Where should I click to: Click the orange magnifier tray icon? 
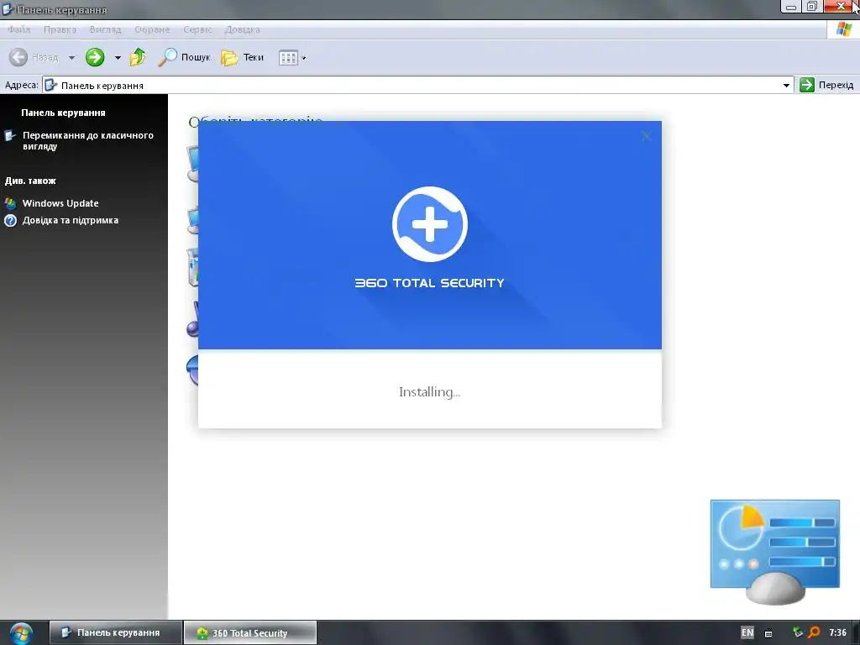point(815,632)
